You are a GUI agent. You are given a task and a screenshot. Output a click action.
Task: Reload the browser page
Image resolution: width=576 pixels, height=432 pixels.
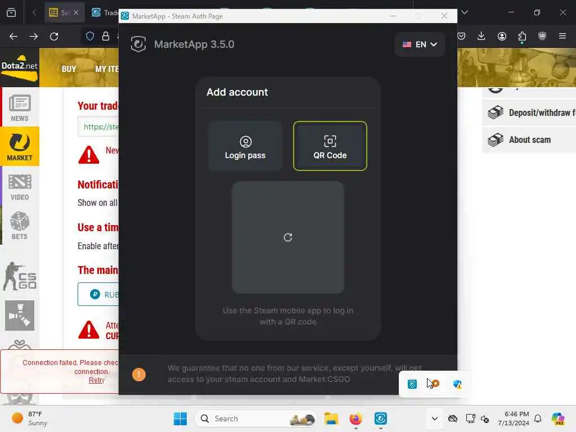coord(54,36)
